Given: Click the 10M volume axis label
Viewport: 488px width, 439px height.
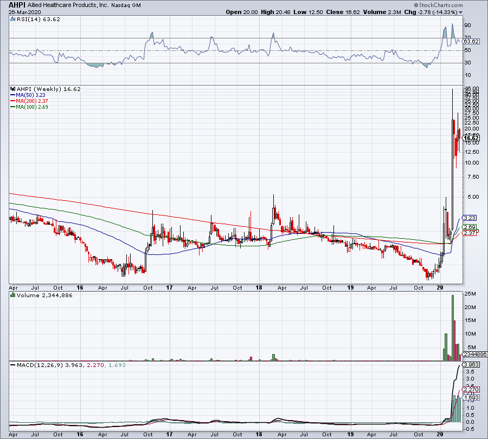Looking at the screenshot, I should [470, 333].
